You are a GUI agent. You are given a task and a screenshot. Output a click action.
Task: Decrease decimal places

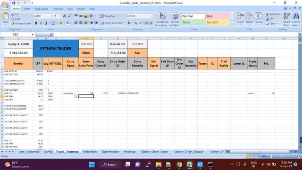[x=151, y=23]
